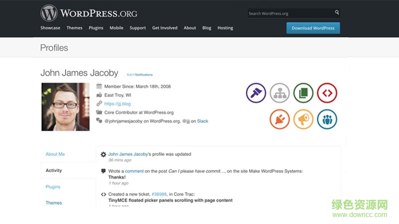Click the blue people group badge icon
Image resolution: width=399 pixels, height=224 pixels.
(327, 119)
